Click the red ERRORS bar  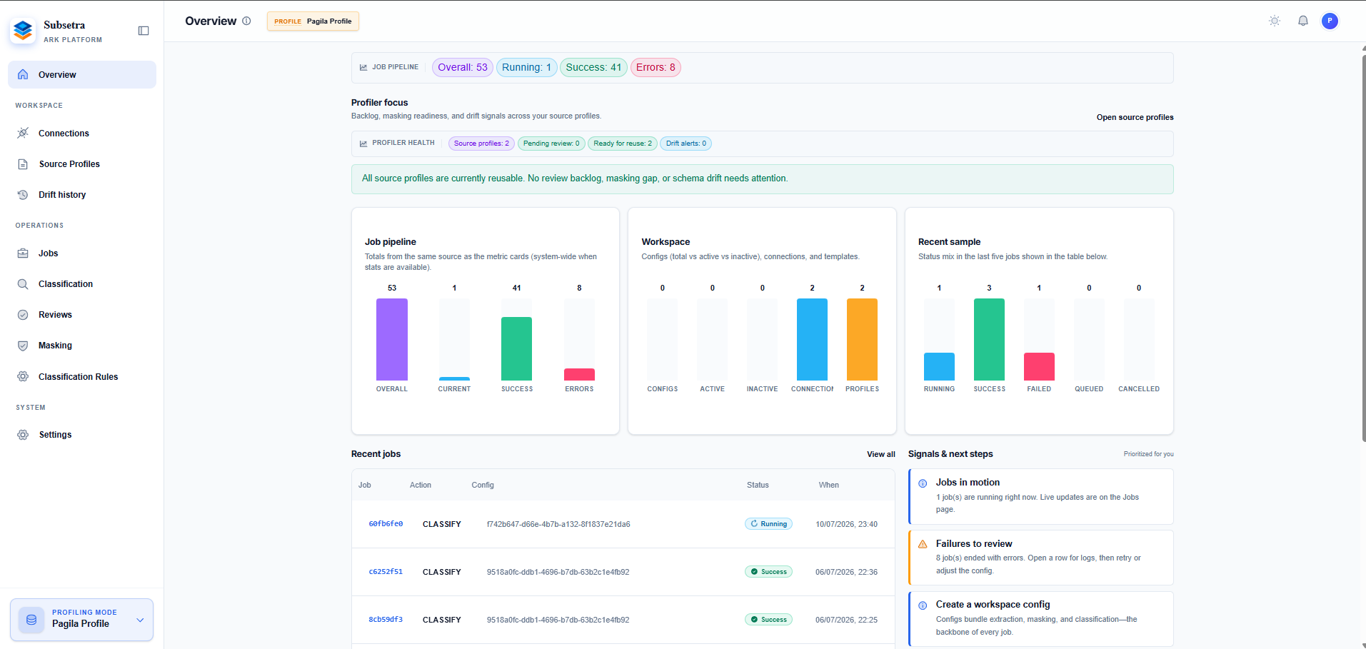click(x=579, y=374)
